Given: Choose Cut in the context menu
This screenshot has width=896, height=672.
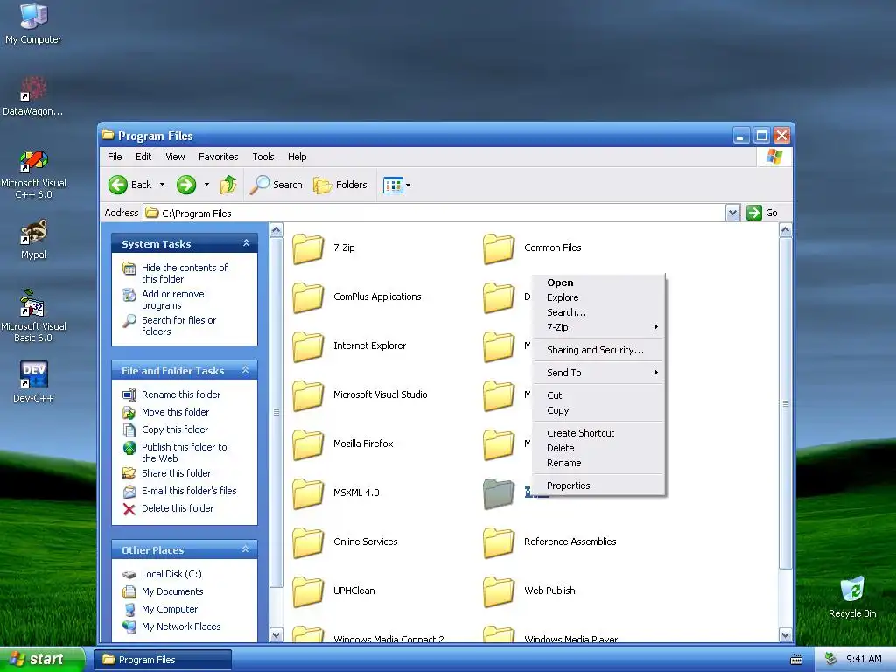Looking at the screenshot, I should (598, 395).
